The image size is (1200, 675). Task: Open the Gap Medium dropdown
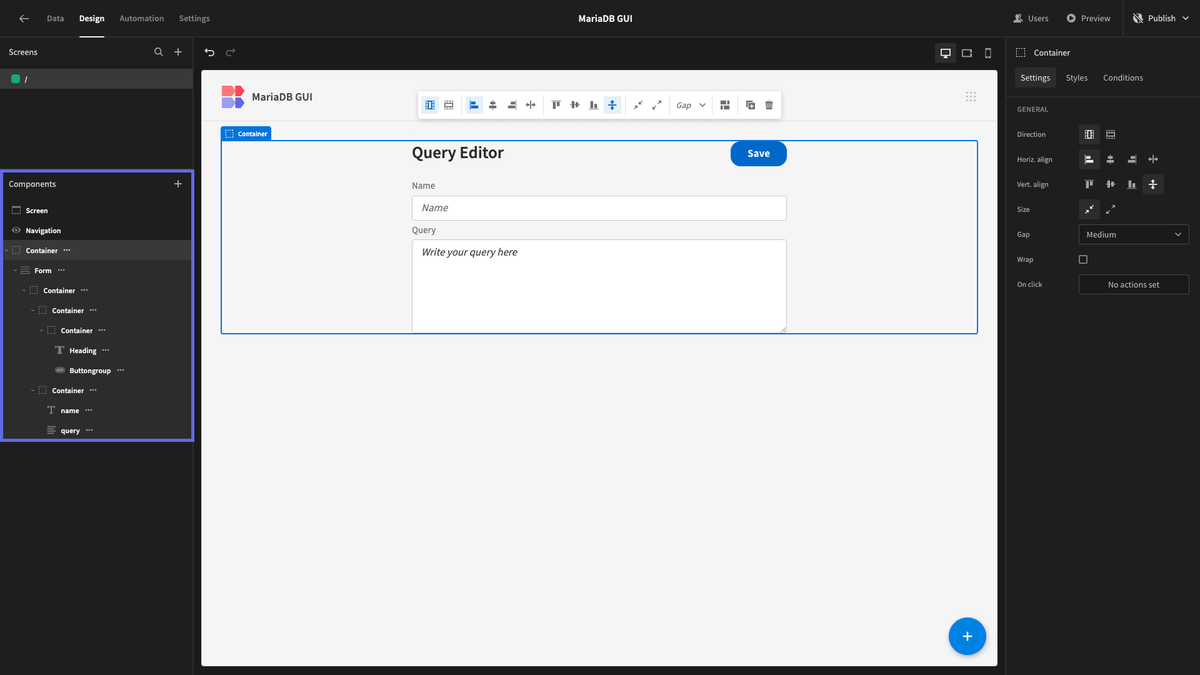tap(1134, 234)
